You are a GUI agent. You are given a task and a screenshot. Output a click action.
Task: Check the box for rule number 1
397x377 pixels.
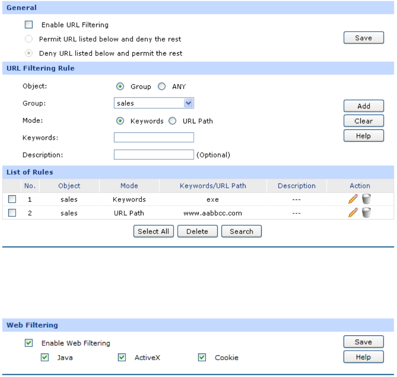pyautogui.click(x=12, y=199)
